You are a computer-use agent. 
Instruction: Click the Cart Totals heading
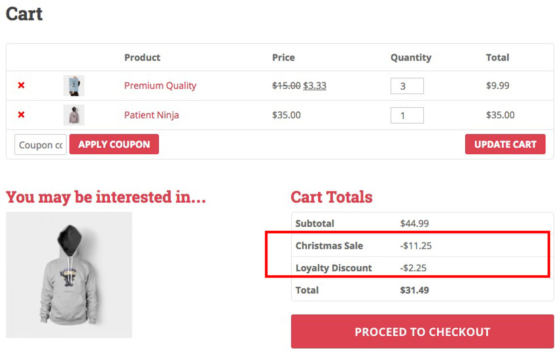(x=331, y=197)
